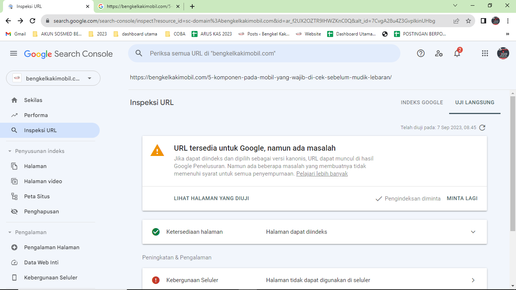The width and height of the screenshot is (516, 290).
Task: Focus the Periksa semua URL search field
Action: pos(264,53)
